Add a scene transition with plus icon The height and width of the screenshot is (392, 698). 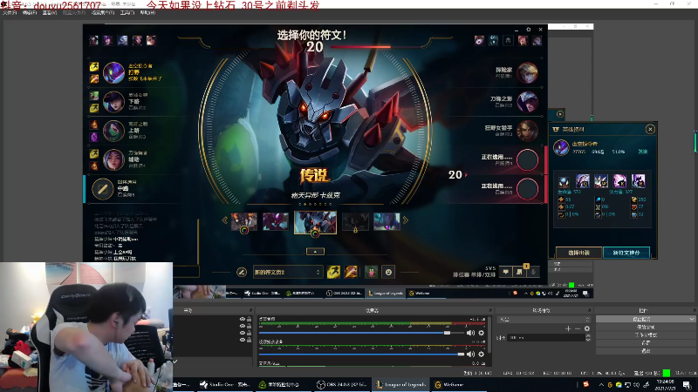pyautogui.click(x=568, y=328)
